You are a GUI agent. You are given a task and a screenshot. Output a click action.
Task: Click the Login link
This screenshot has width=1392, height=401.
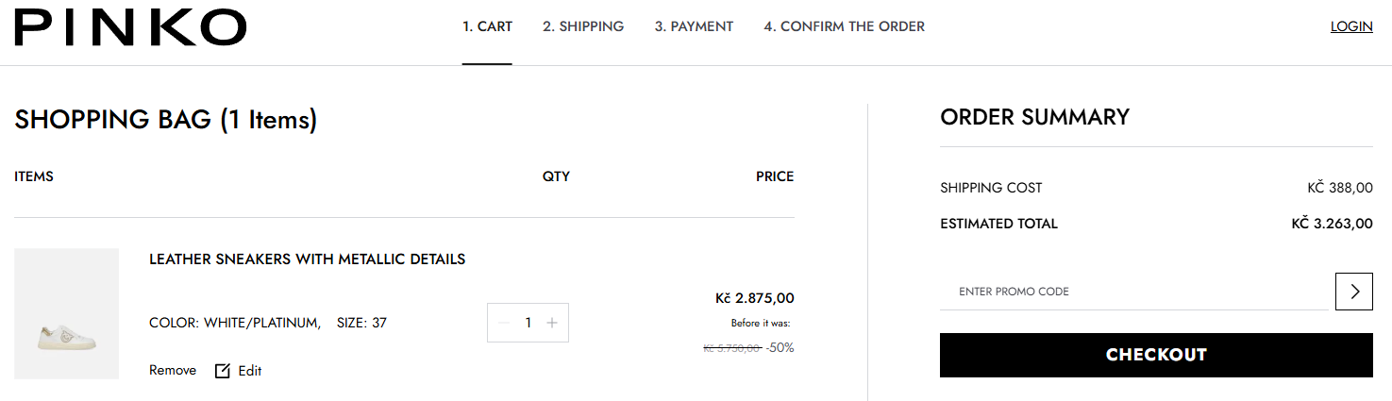point(1351,26)
